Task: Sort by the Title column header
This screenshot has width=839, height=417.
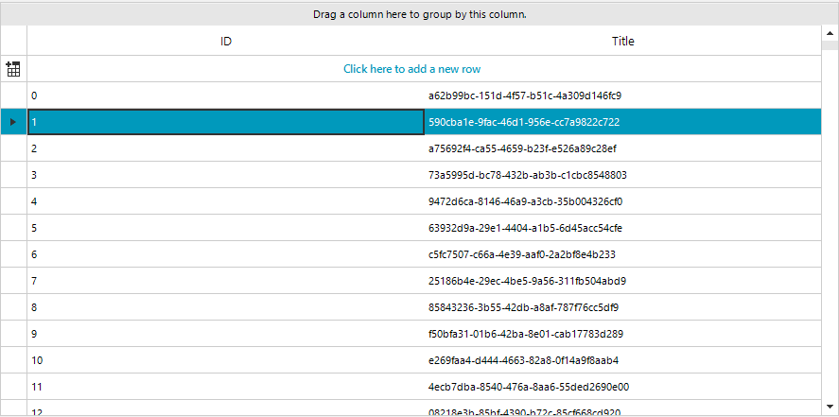Action: (x=622, y=42)
